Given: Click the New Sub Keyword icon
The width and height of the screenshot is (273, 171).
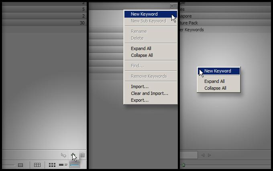Looking at the screenshot, I should pos(63,155).
